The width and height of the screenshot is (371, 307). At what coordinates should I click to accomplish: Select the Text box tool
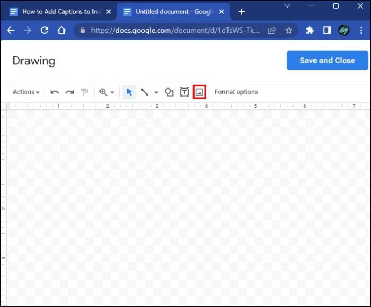pos(184,92)
